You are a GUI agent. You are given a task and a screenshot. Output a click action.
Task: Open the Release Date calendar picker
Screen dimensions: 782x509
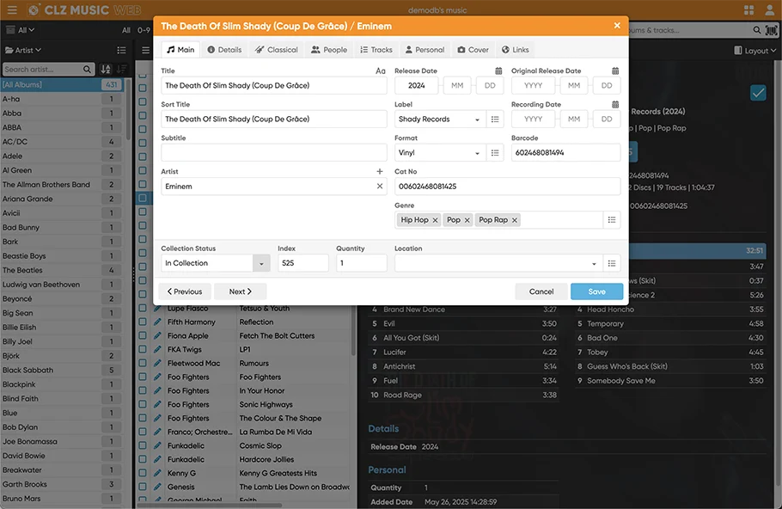coord(498,71)
